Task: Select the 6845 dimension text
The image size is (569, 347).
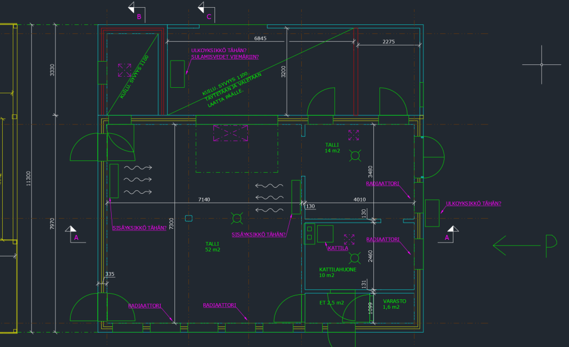Action: pyautogui.click(x=261, y=39)
